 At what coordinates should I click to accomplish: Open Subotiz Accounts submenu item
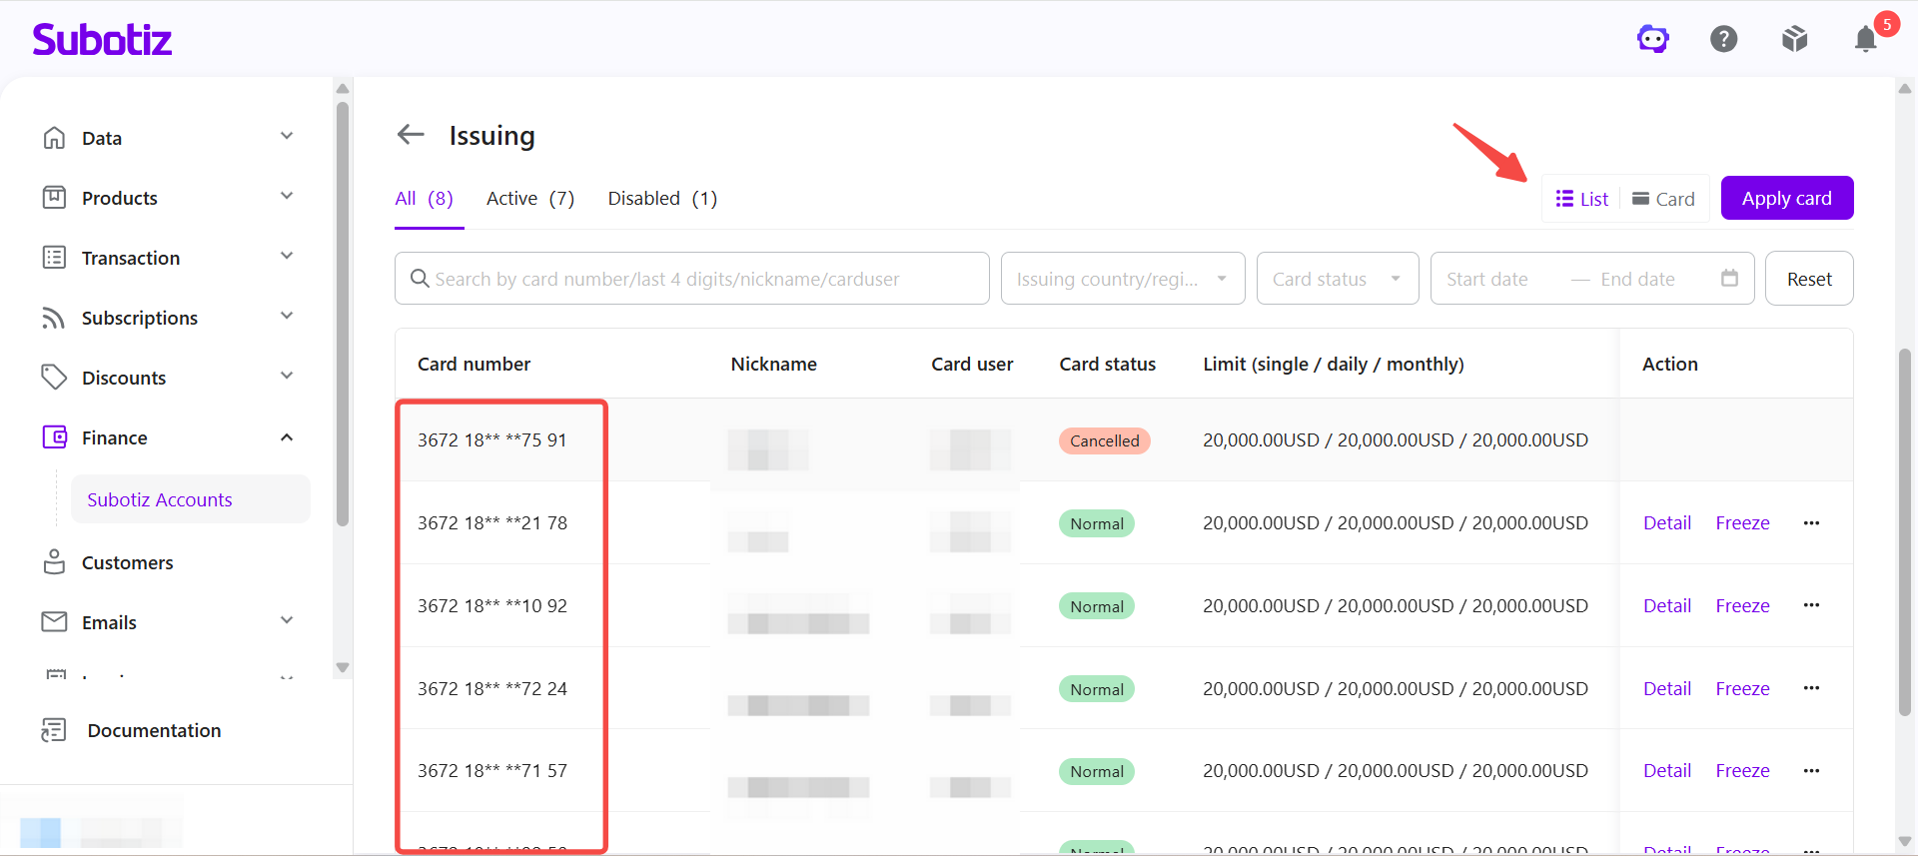pyautogui.click(x=190, y=499)
